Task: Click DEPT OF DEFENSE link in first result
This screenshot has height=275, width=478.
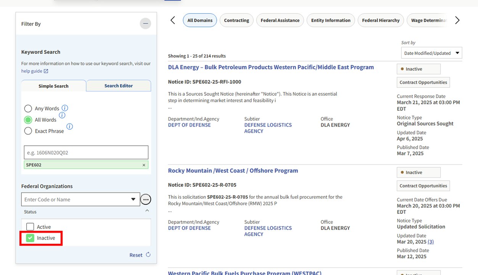Action: [189, 125]
